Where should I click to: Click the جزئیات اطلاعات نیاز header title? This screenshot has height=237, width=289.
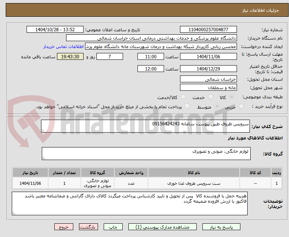[x=260, y=10]
